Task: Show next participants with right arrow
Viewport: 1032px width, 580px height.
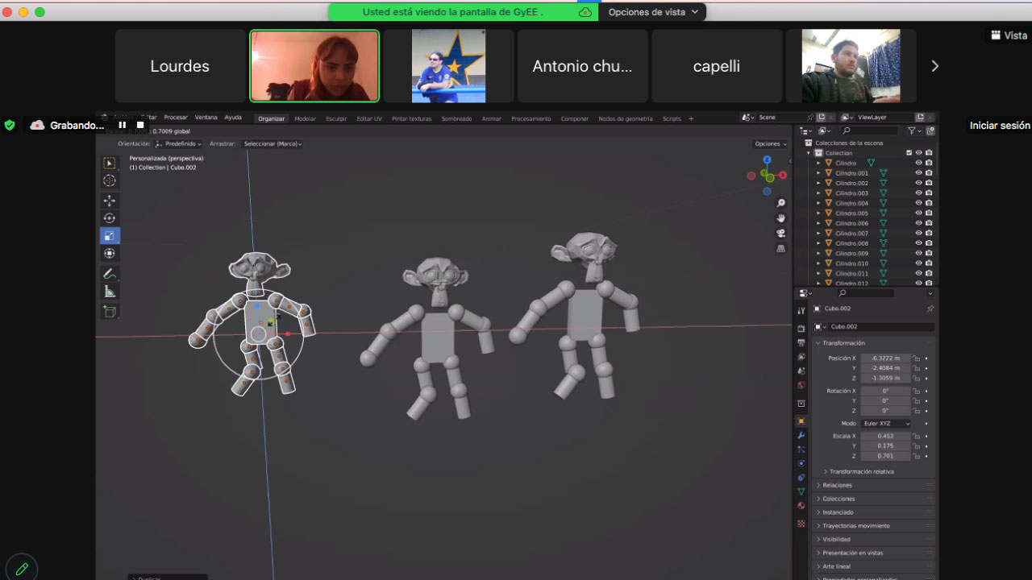Action: 935,66
